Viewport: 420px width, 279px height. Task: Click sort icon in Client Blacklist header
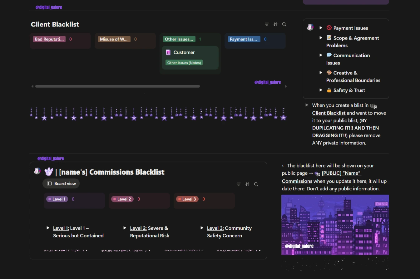(x=275, y=24)
